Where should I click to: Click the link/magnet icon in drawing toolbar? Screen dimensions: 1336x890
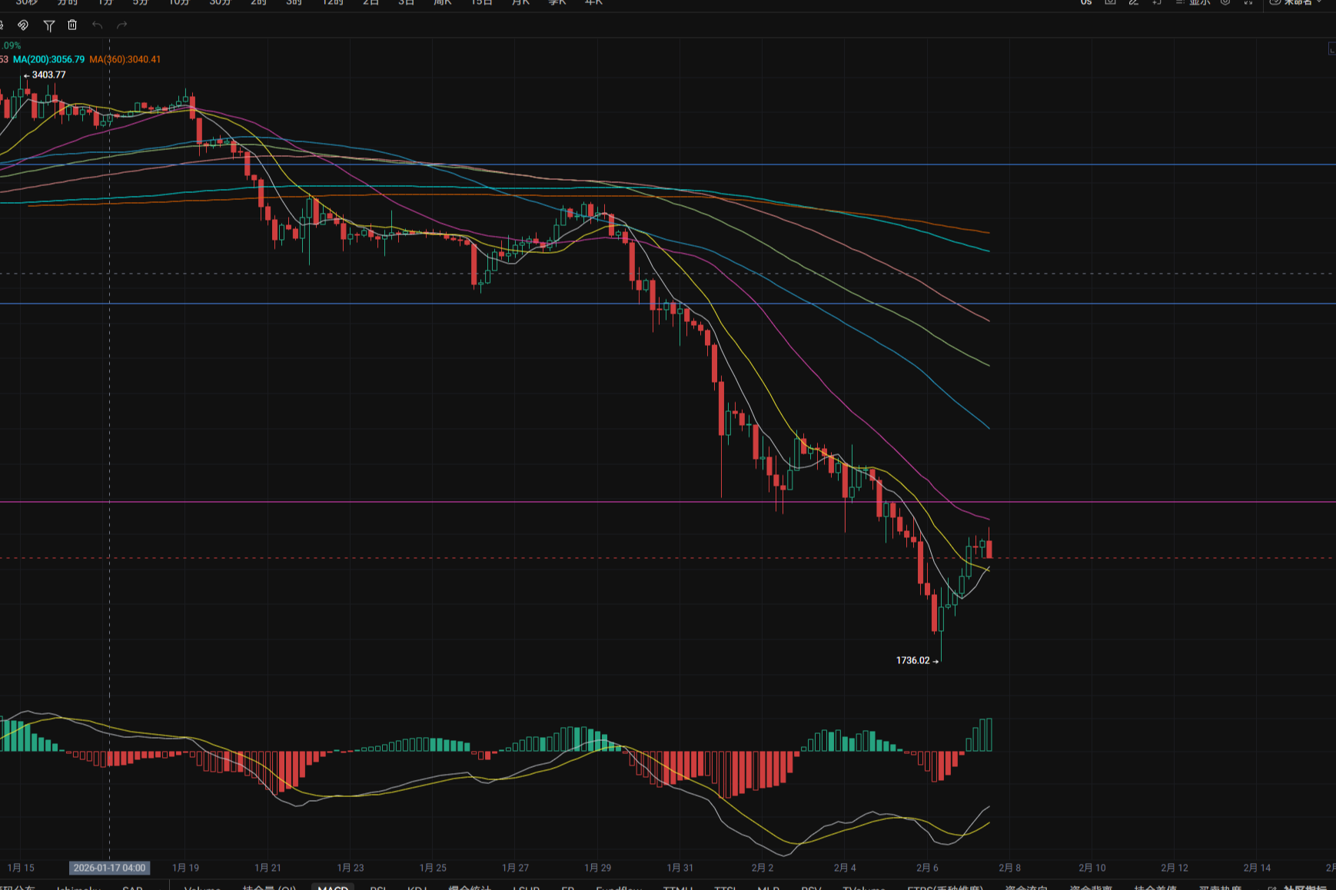coord(23,25)
